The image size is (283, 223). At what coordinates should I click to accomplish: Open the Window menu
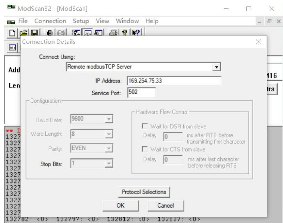pyautogui.click(x=127, y=21)
